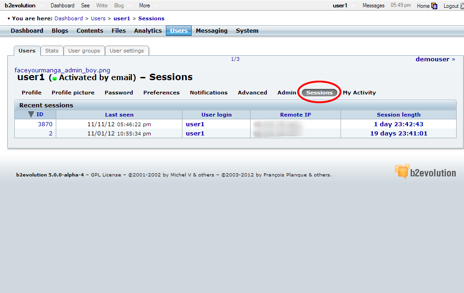Open the User settings tab
Image resolution: width=464 pixels, height=293 pixels.
click(127, 51)
